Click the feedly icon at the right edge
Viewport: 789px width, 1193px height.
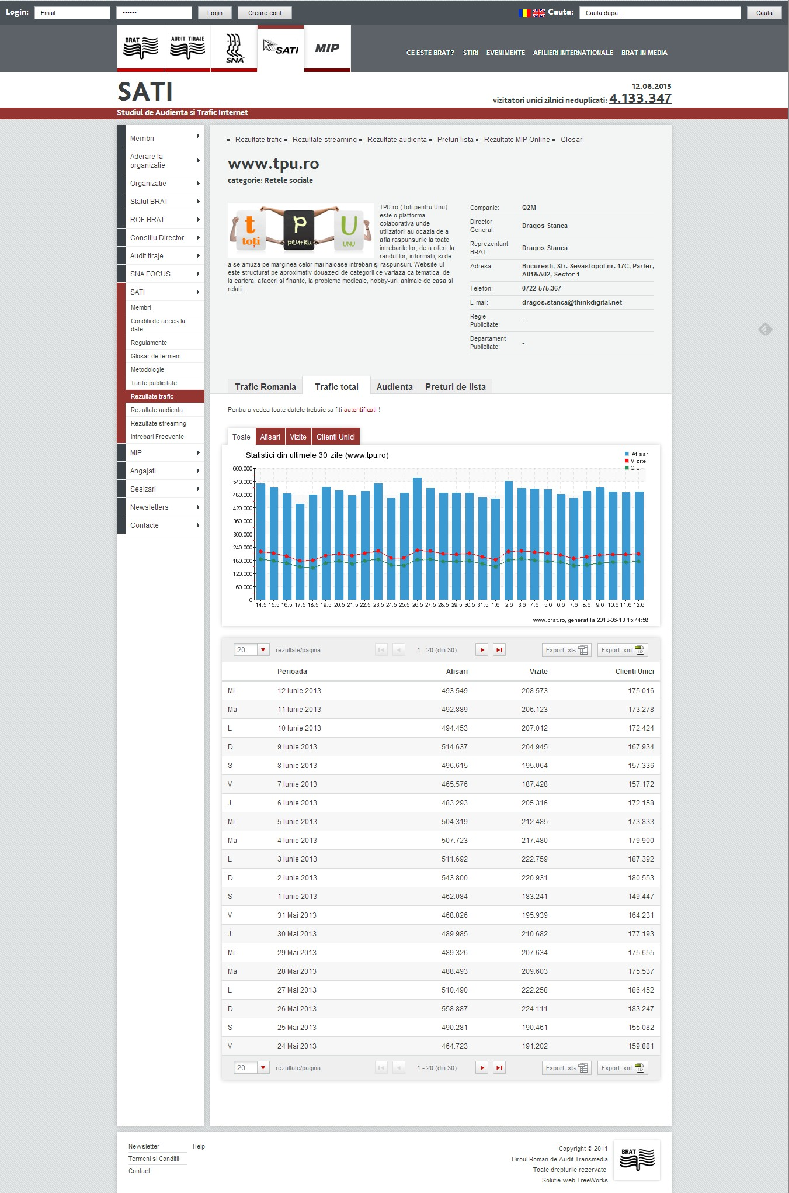click(x=765, y=329)
